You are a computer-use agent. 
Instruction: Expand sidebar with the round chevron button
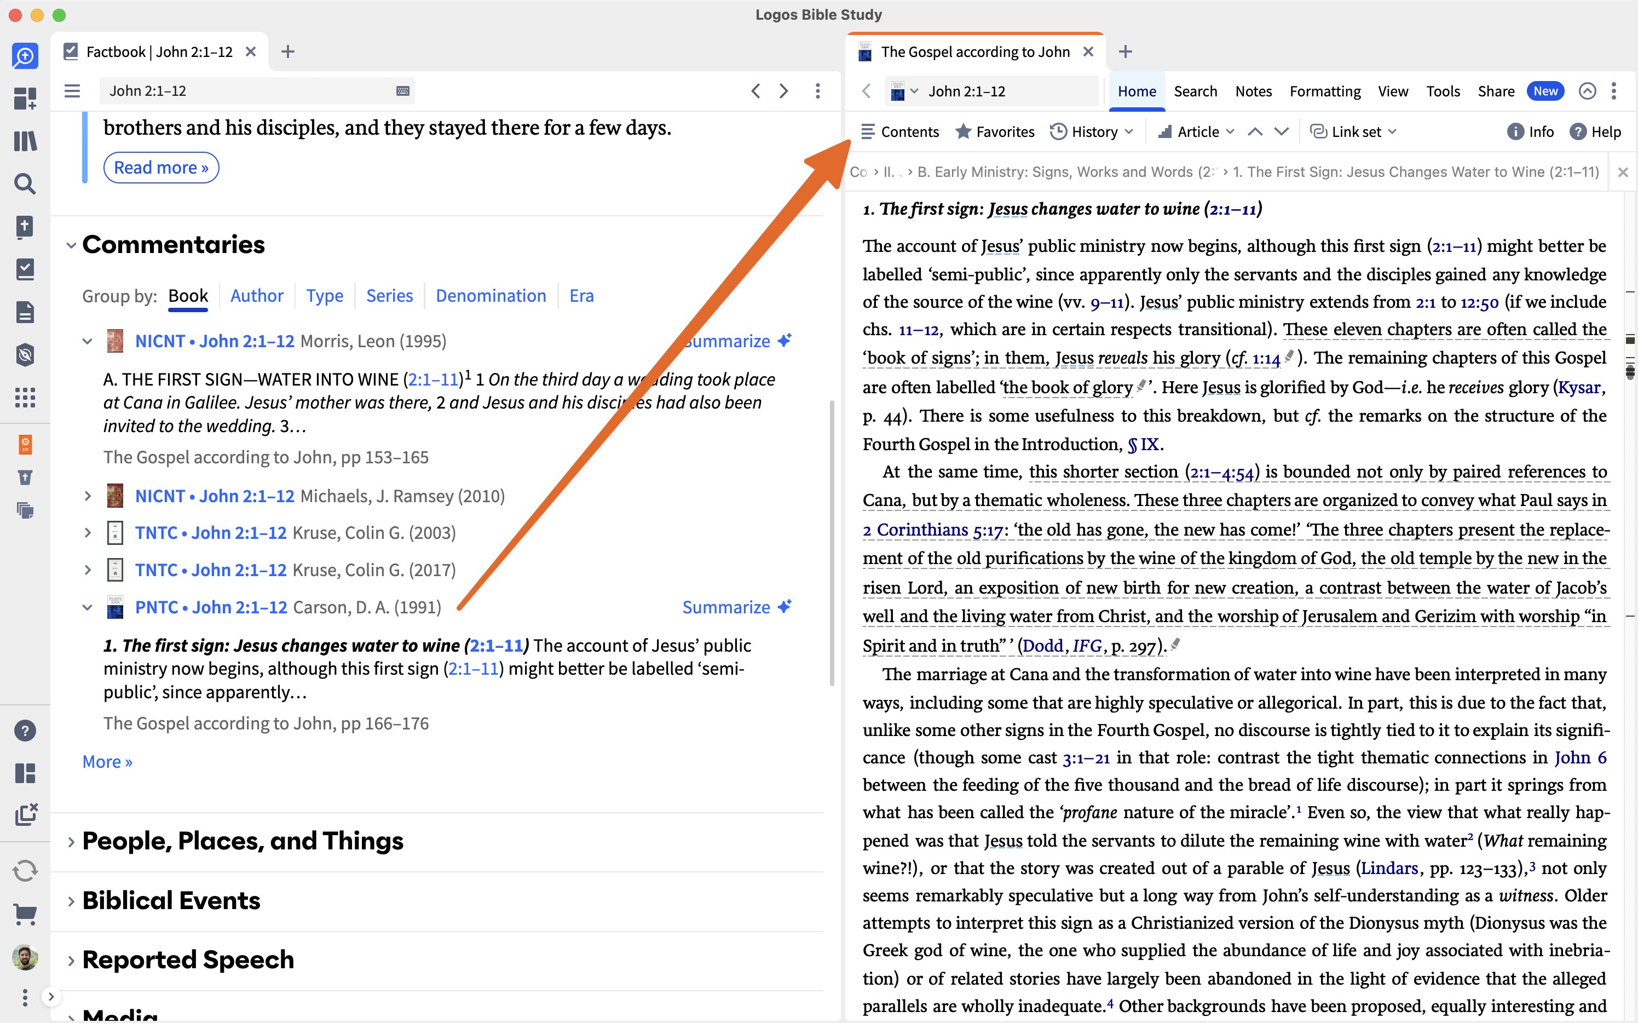(x=51, y=997)
